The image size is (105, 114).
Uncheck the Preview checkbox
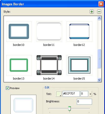click(x=7, y=88)
